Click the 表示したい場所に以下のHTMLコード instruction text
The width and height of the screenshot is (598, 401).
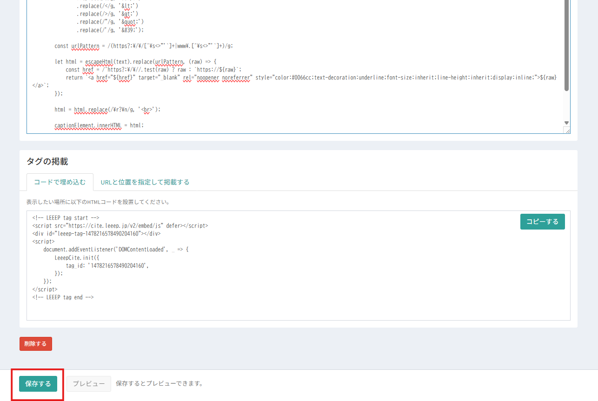click(x=98, y=202)
